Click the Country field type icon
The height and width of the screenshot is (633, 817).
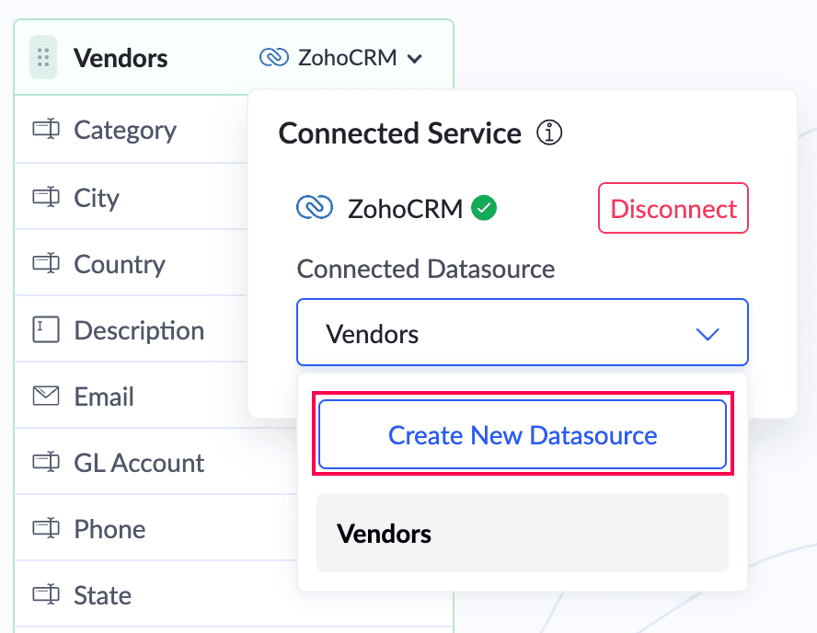46,263
